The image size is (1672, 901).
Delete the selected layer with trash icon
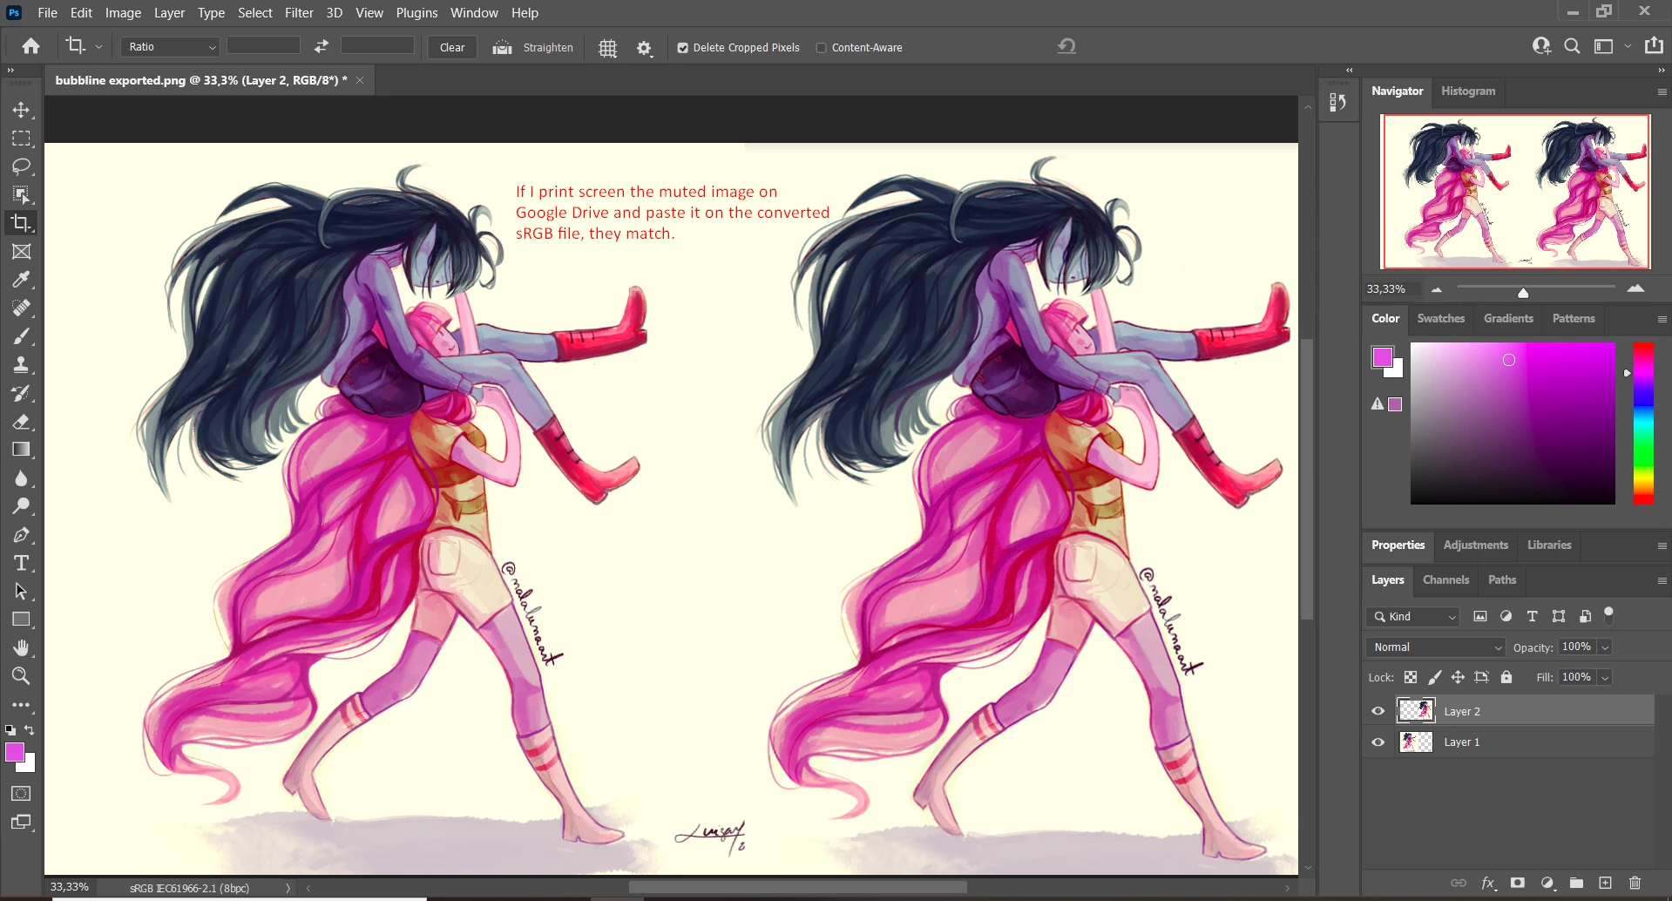[x=1635, y=883]
